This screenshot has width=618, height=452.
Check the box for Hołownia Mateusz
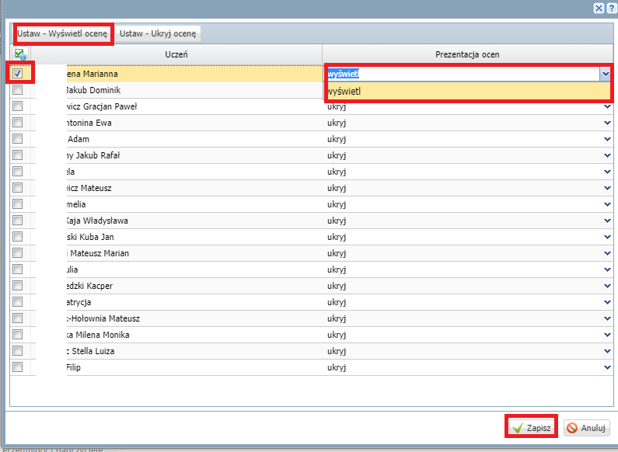point(17,318)
